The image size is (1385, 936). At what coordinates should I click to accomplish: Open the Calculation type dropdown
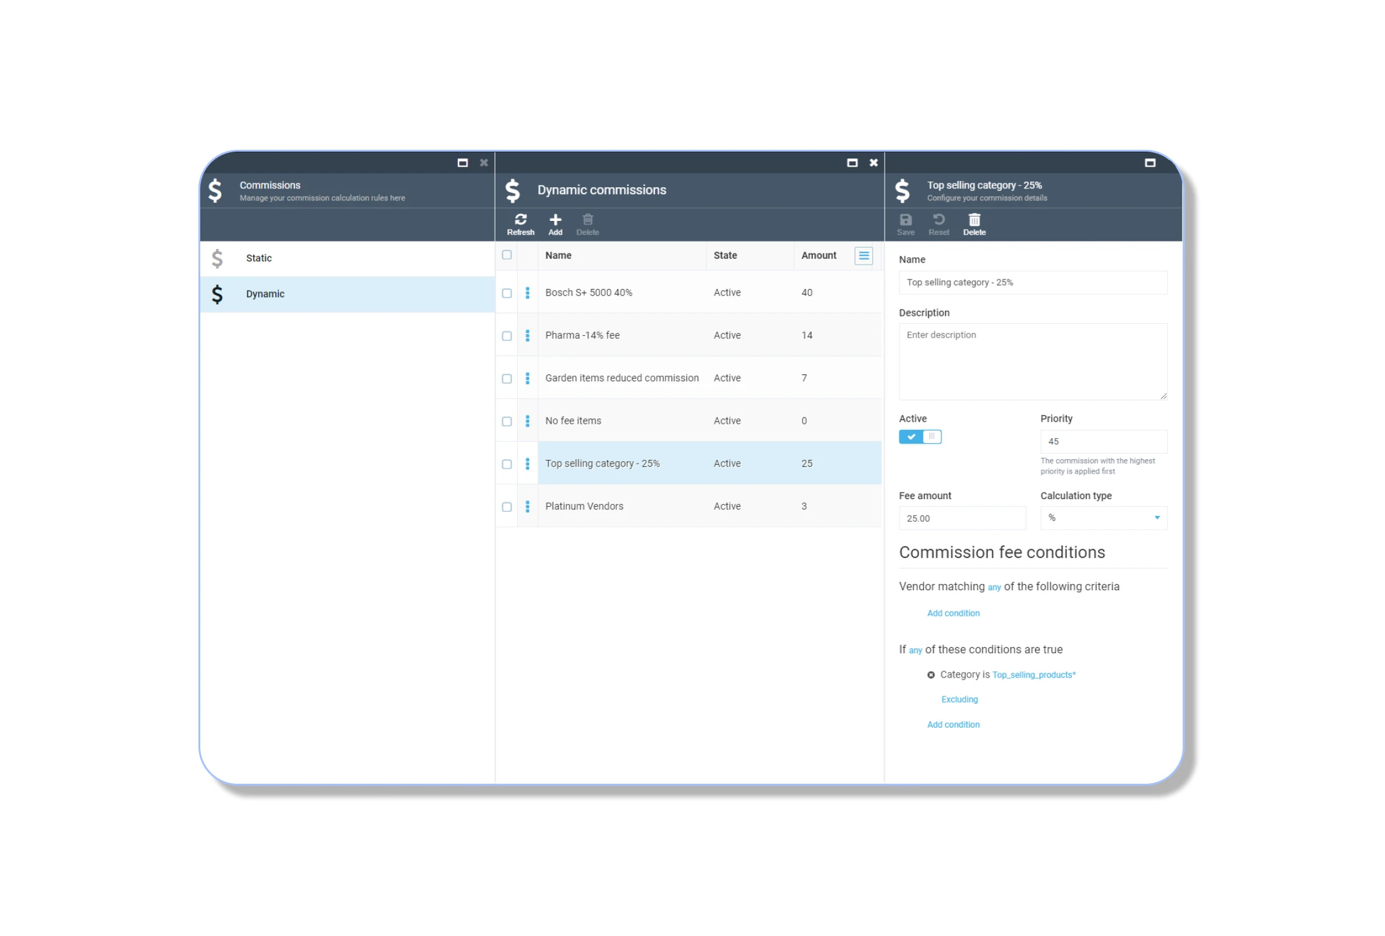[x=1104, y=518]
